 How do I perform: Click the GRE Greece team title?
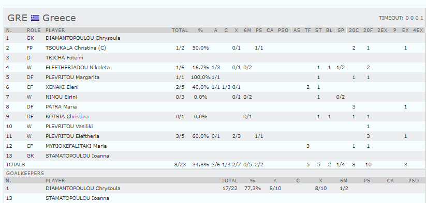41,18
